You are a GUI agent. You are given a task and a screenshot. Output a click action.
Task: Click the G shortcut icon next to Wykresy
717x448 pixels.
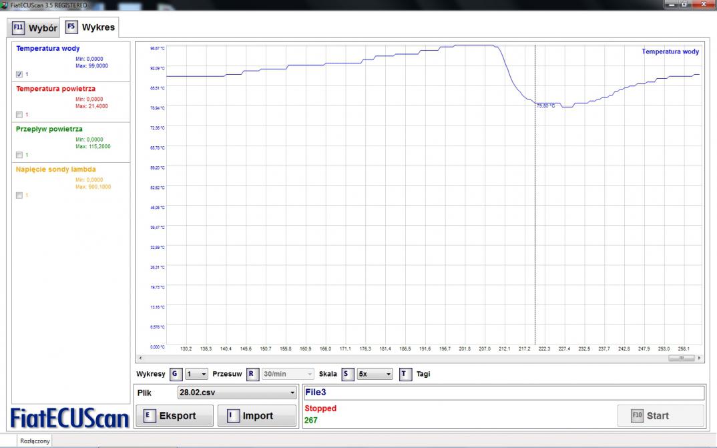176,374
